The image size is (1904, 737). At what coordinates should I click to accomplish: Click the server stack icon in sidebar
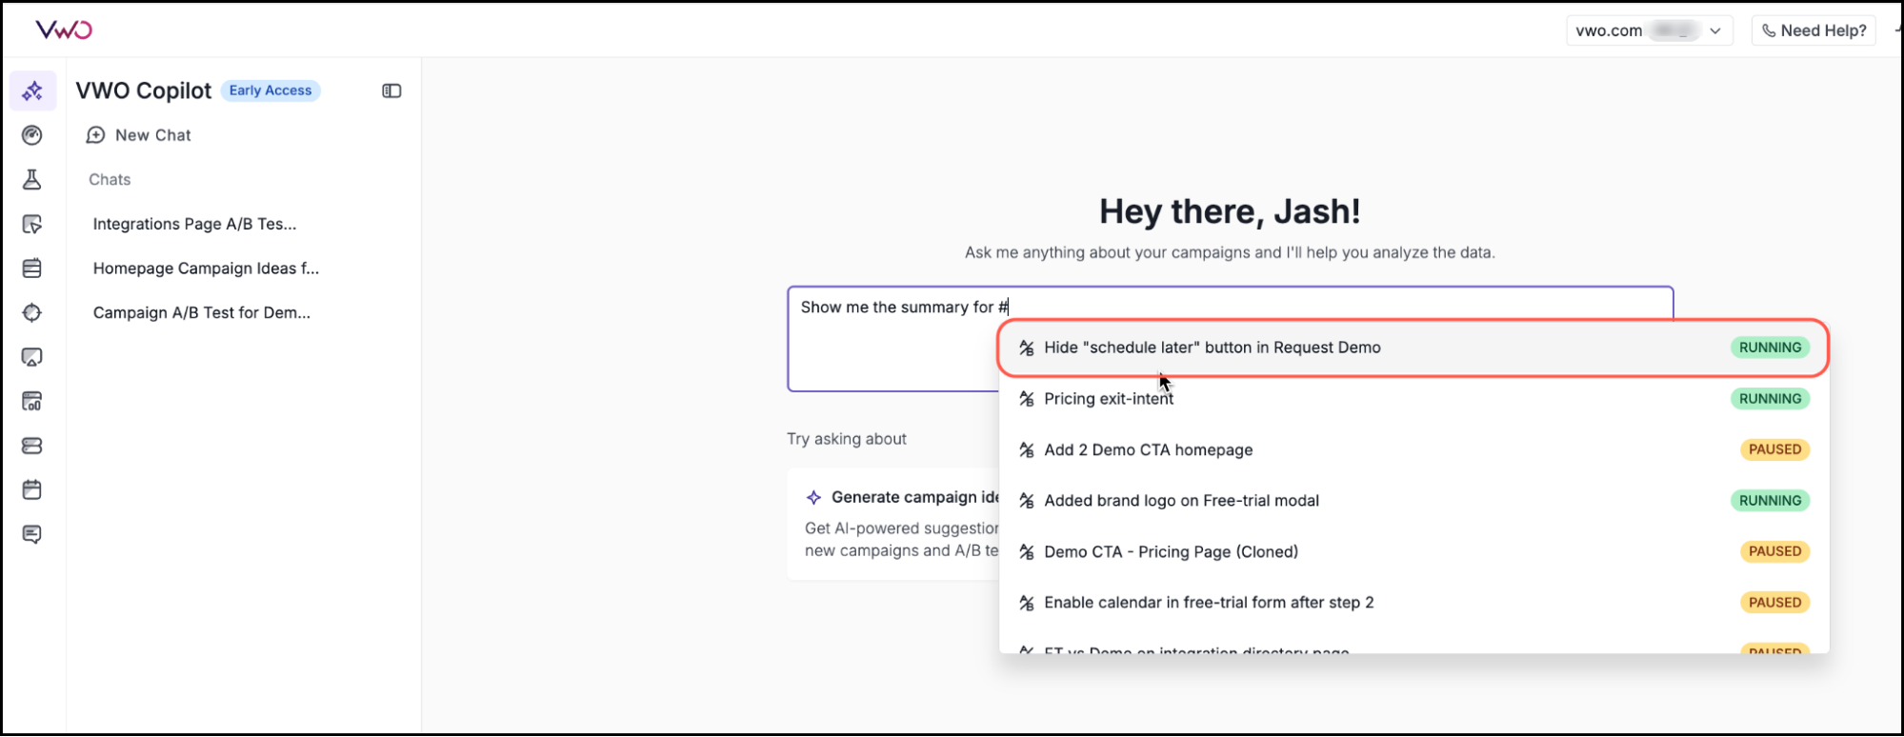pyautogui.click(x=32, y=446)
